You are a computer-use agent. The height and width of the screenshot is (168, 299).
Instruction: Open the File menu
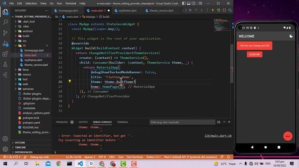(11, 3)
